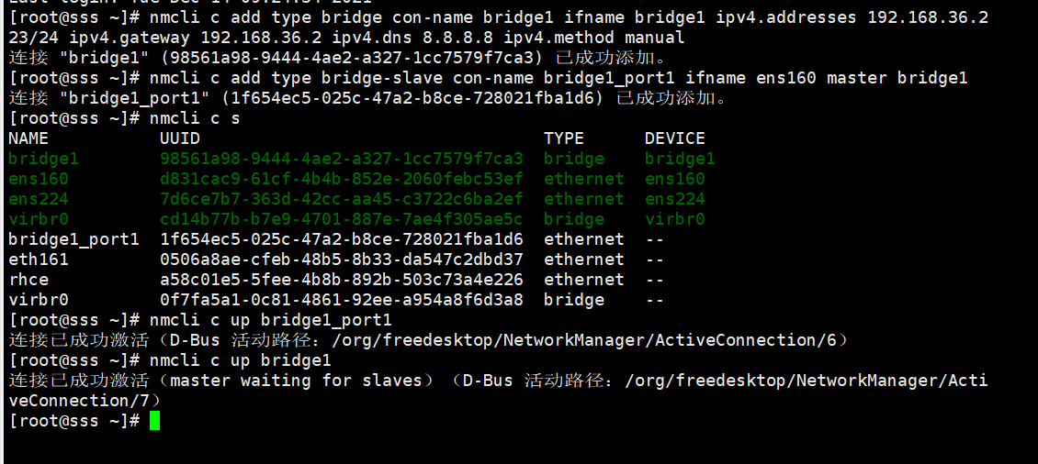
Task: Click the eth161 connection row name
Action: tap(39, 260)
